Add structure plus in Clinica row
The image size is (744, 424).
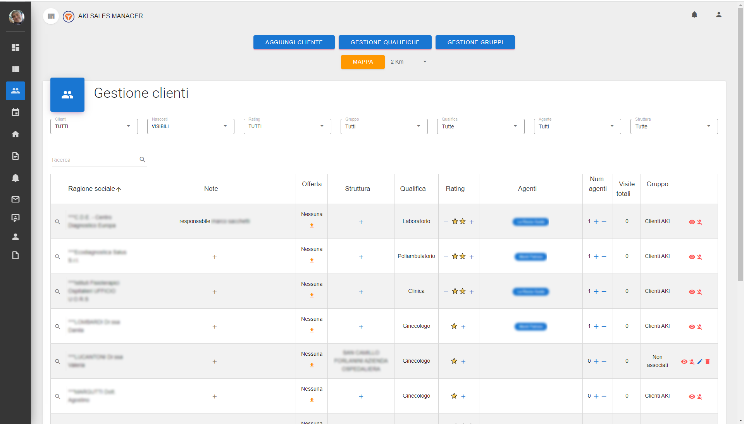pos(361,292)
